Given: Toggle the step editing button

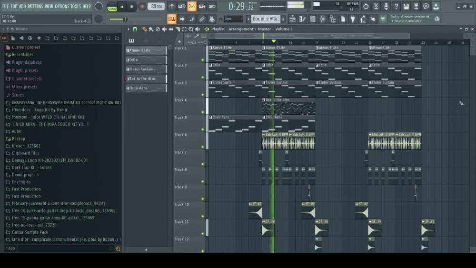Looking at the screenshot, I should [x=192, y=19].
